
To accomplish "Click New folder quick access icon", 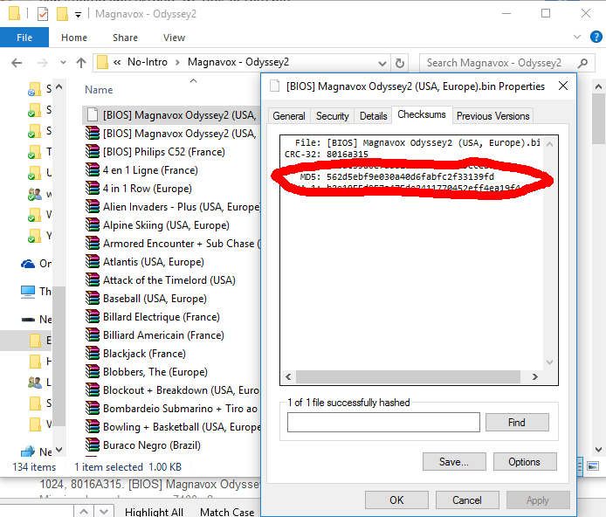I will tap(62, 14).
